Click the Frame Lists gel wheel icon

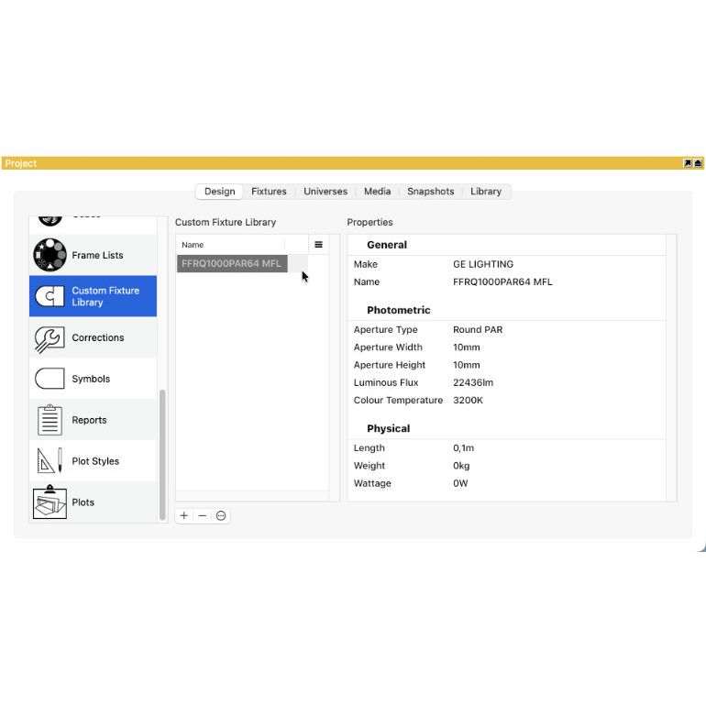[x=50, y=255]
